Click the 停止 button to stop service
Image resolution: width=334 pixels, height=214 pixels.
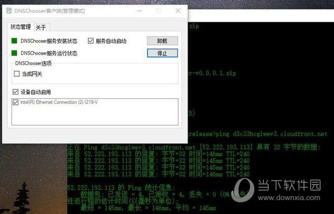(x=163, y=53)
